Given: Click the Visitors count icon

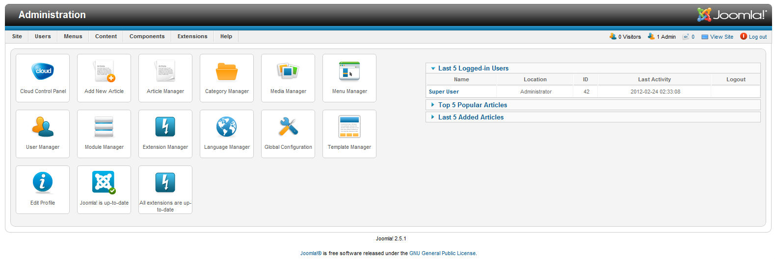Looking at the screenshot, I should pos(613,36).
